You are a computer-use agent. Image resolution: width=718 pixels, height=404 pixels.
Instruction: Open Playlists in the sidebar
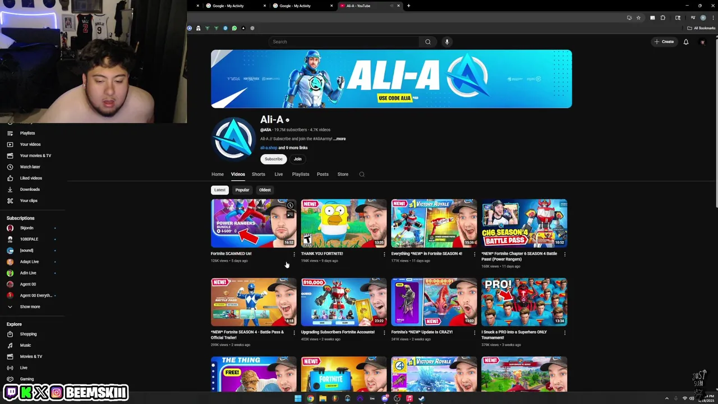pos(27,133)
